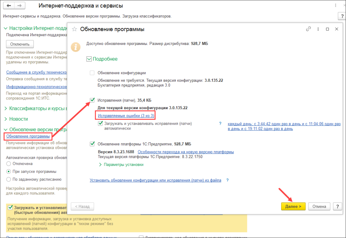This screenshot has width=346, height=238.
Task: Open Исправляемые ошибки (3 из 3) link
Action: tap(126, 116)
